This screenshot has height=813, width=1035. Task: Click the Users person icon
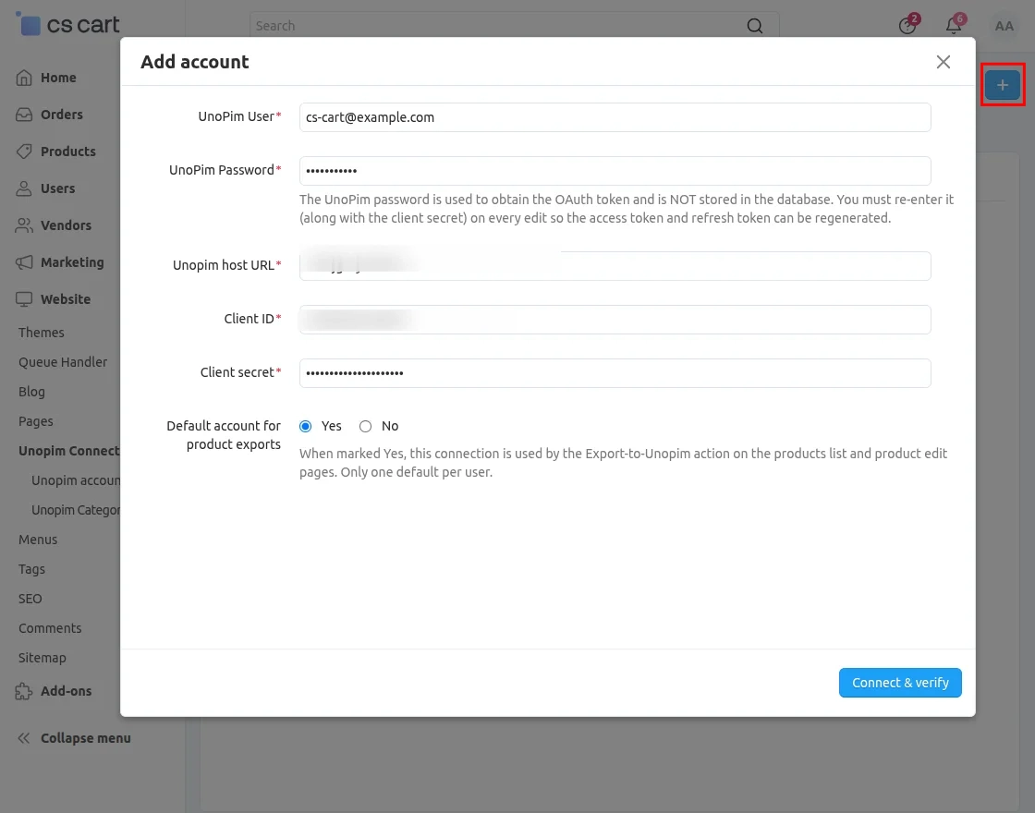click(x=24, y=188)
